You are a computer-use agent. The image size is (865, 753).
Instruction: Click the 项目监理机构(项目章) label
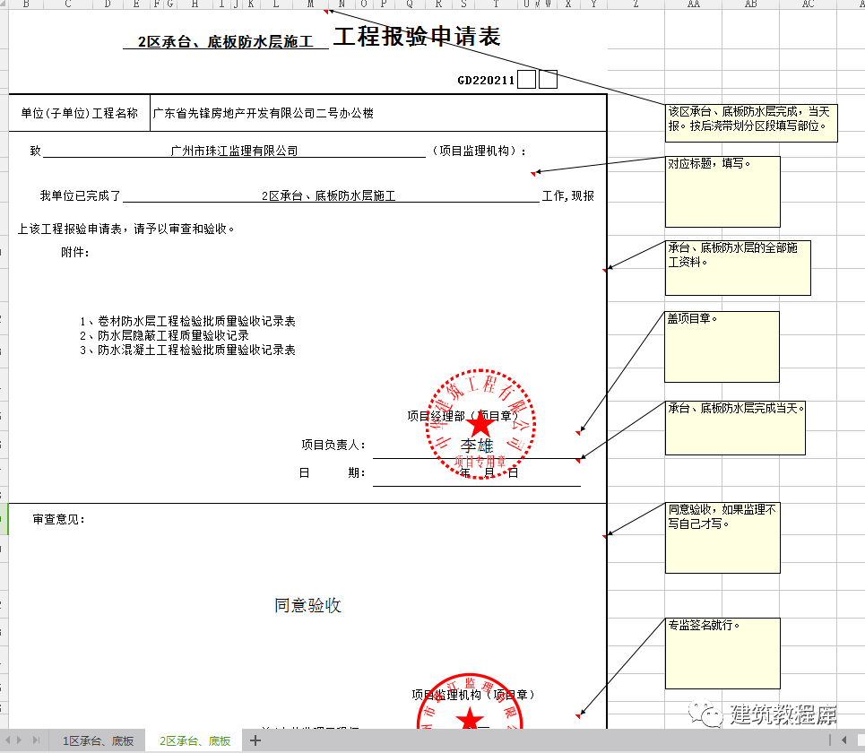pyautogui.click(x=473, y=695)
